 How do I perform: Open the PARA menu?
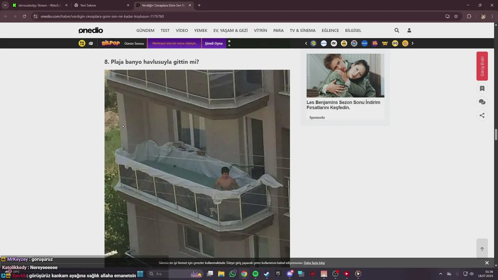[x=278, y=30]
